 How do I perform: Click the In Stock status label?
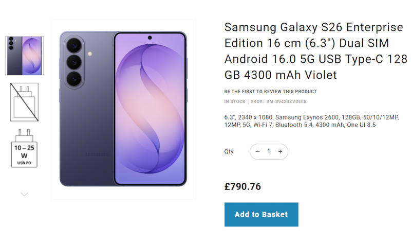(x=235, y=102)
